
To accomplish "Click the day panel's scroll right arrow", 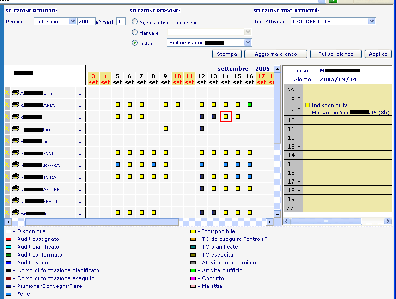I will (x=388, y=221).
